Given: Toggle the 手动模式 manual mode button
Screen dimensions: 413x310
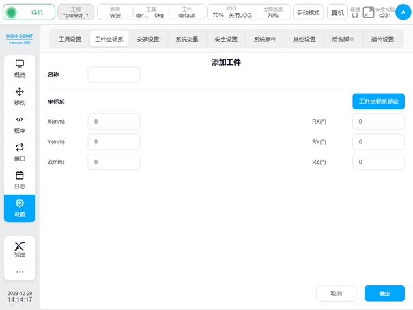Looking at the screenshot, I should point(309,12).
